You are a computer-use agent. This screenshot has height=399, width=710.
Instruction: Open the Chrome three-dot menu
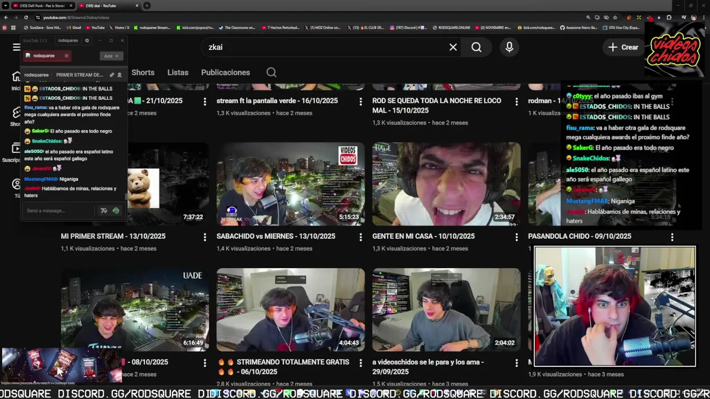tap(703, 17)
